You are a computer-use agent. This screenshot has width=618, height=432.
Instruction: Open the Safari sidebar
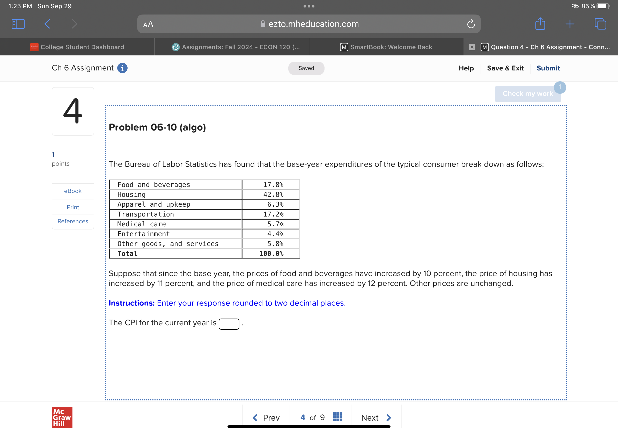[x=18, y=24]
